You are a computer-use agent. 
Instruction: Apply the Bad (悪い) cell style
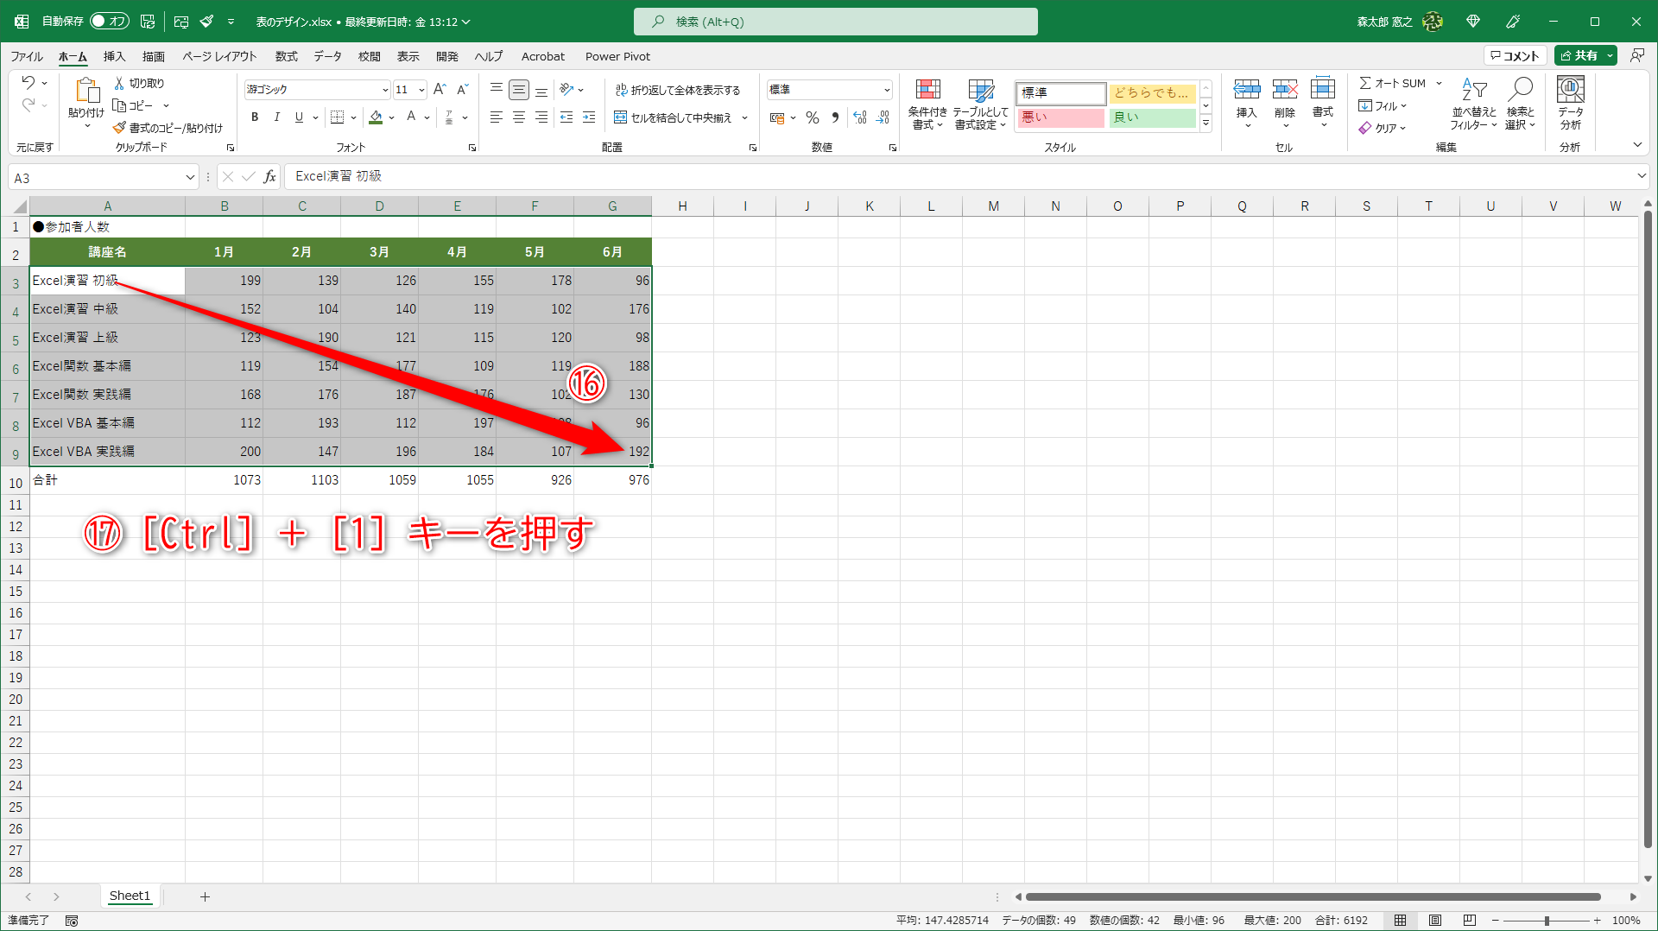point(1061,117)
